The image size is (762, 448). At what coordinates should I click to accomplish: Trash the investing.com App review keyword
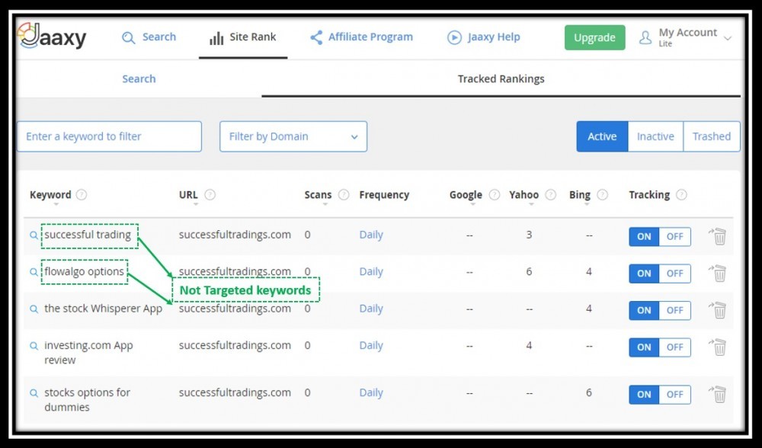point(718,347)
